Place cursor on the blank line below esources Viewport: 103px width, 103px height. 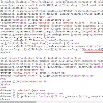click(x=51, y=55)
